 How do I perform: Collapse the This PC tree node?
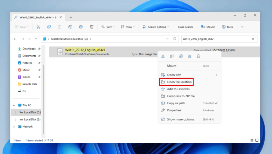(x=14, y=105)
